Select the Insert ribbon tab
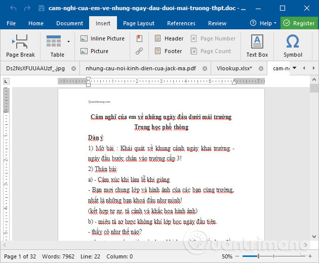Viewport: 319px width, 263px height. [x=103, y=23]
